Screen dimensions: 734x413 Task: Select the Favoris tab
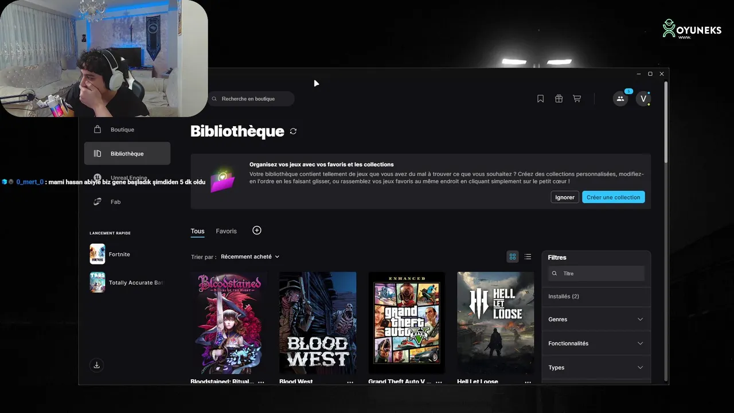[226, 231]
